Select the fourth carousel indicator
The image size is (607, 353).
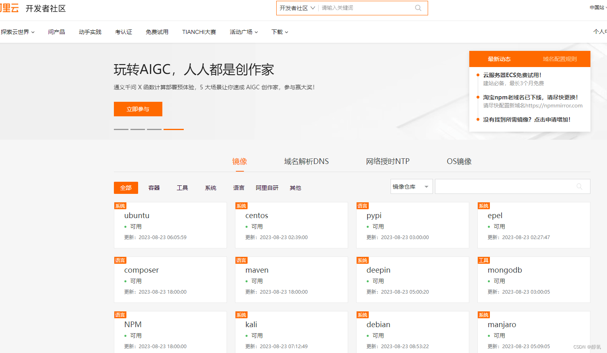tap(173, 129)
